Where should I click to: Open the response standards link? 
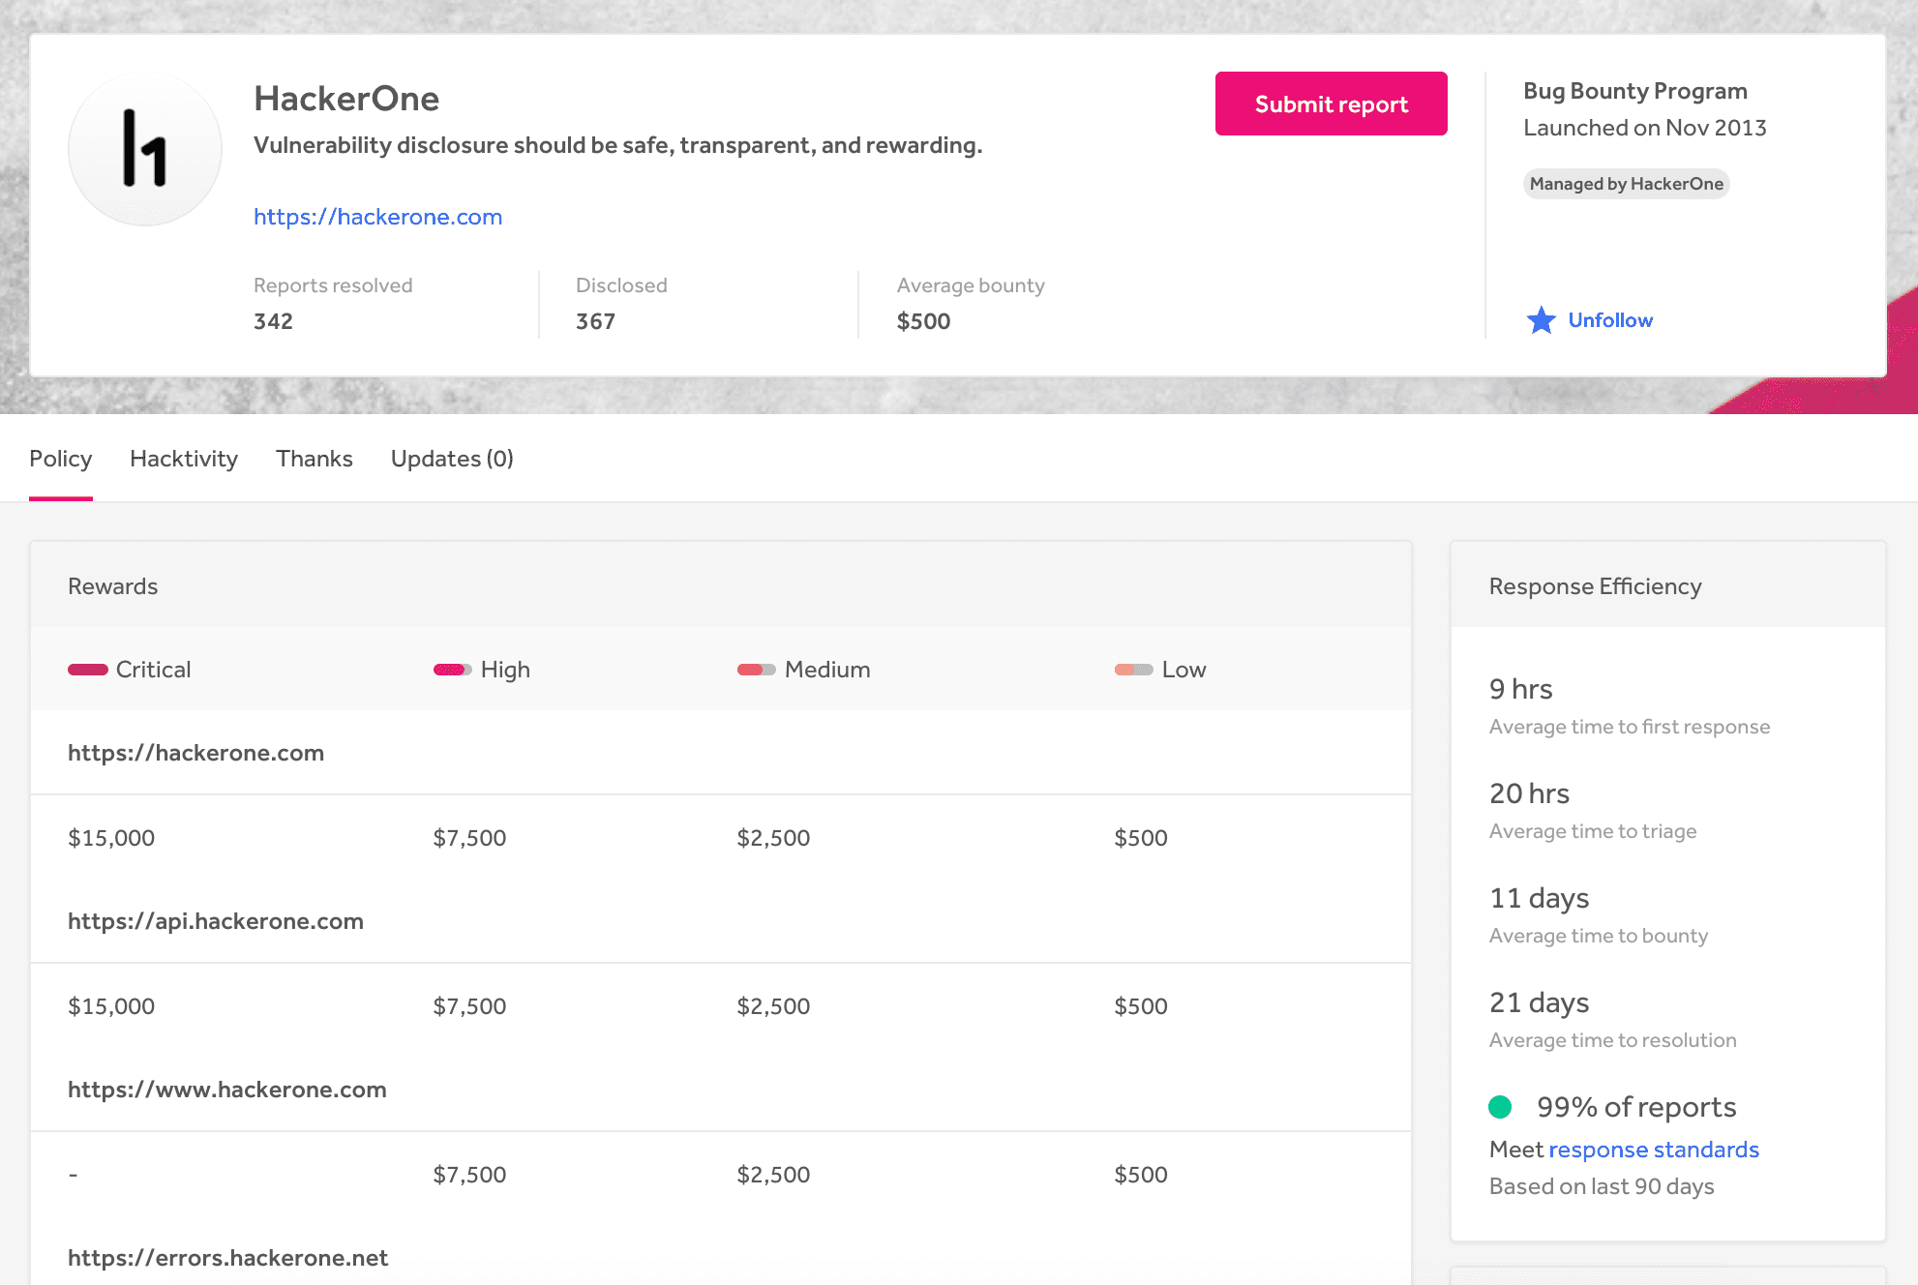[1653, 1150]
